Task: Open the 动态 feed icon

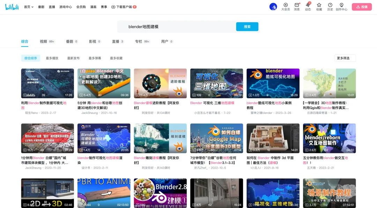Action: [308, 7]
